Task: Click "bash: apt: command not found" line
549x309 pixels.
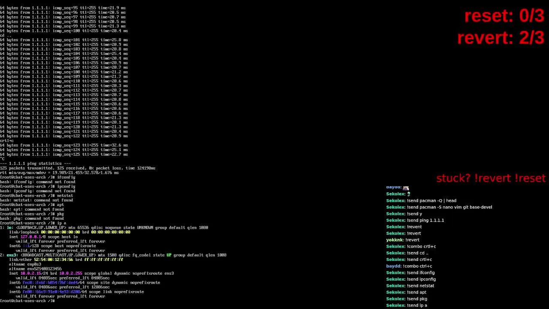Action: [32, 209]
